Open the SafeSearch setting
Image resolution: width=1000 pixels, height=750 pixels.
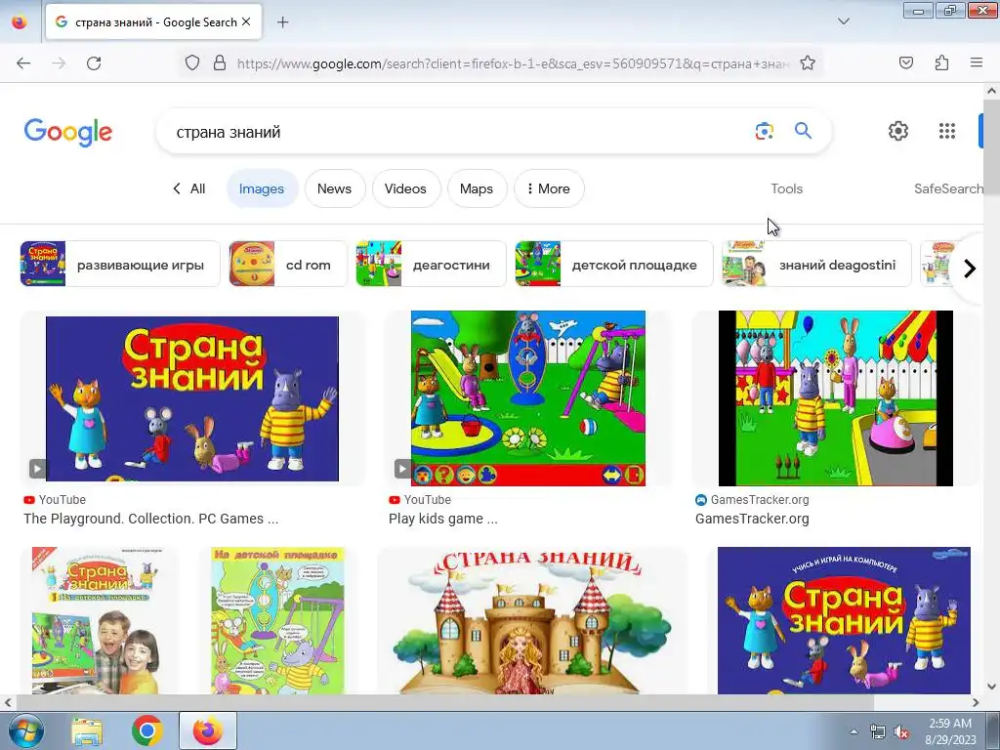coord(948,188)
